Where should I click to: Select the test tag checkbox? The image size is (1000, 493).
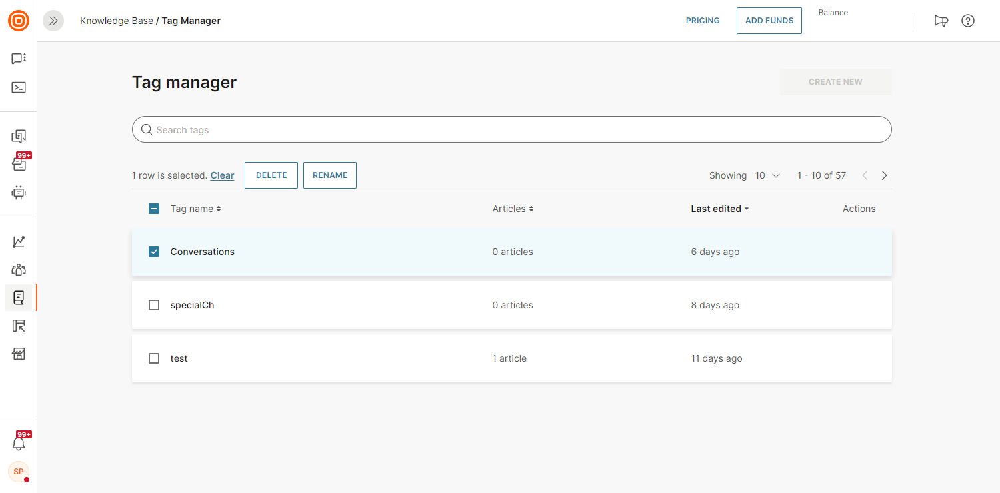click(x=154, y=358)
